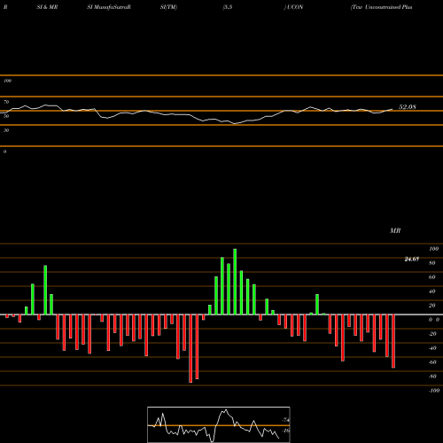Click the MR right-axis label 80
The image size is (443, 443).
(x=432, y=263)
